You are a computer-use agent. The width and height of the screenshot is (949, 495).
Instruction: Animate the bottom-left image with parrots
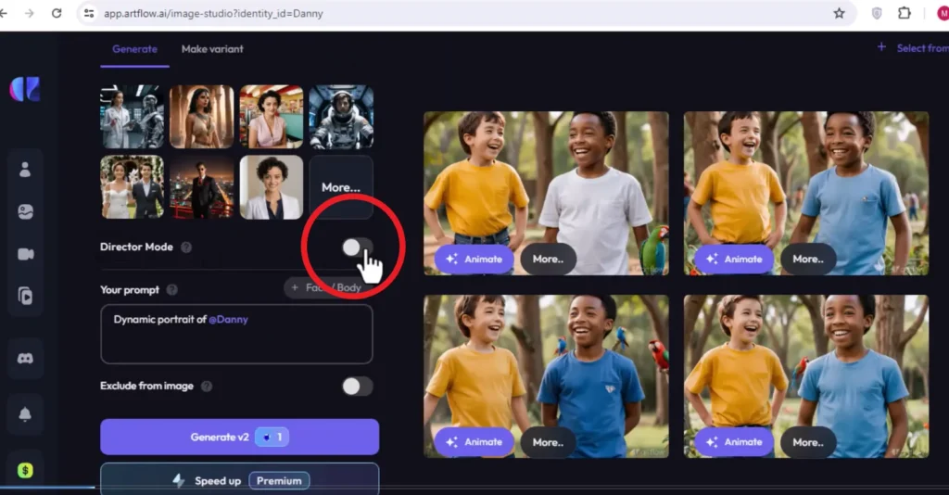coord(474,442)
